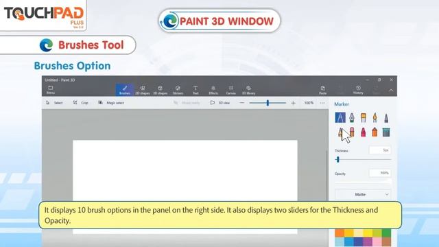Select the Eraser brush
The image size is (439, 247).
(352, 132)
